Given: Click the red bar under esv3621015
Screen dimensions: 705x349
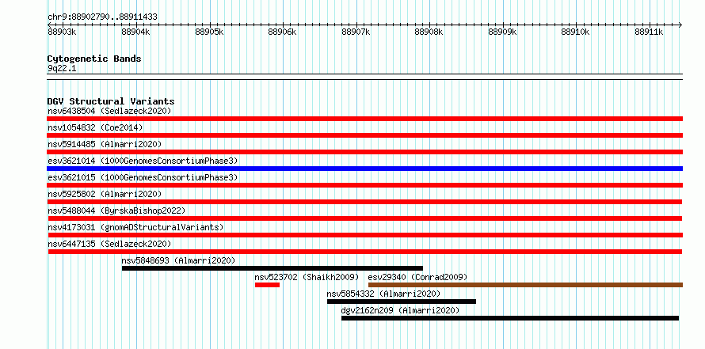Looking at the screenshot, I should 364,185.
